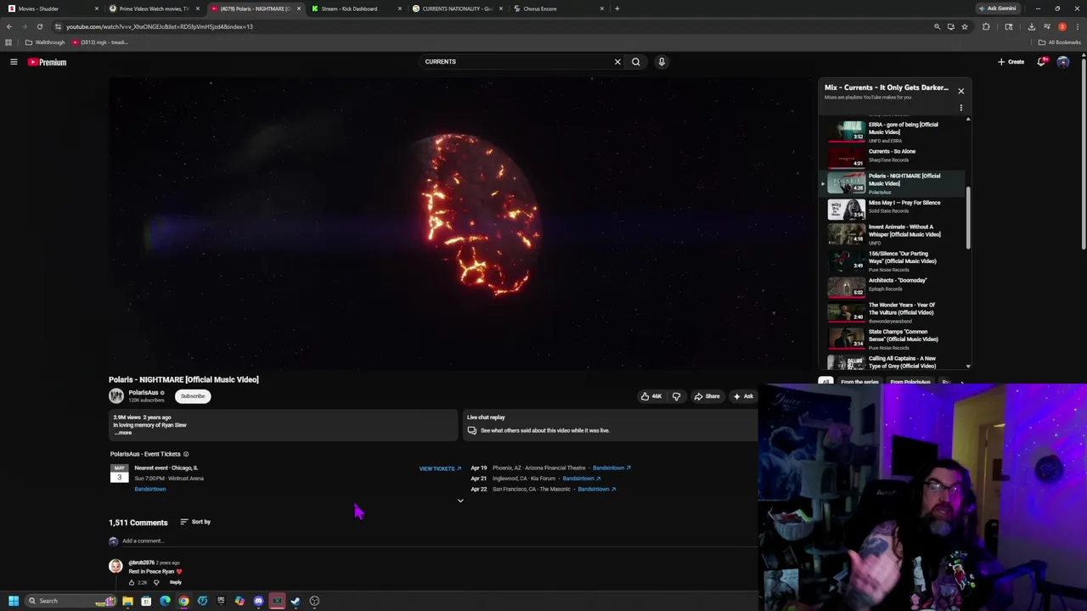The image size is (1087, 611).
Task: Open the VIEW TICKETS link
Action: tap(440, 468)
